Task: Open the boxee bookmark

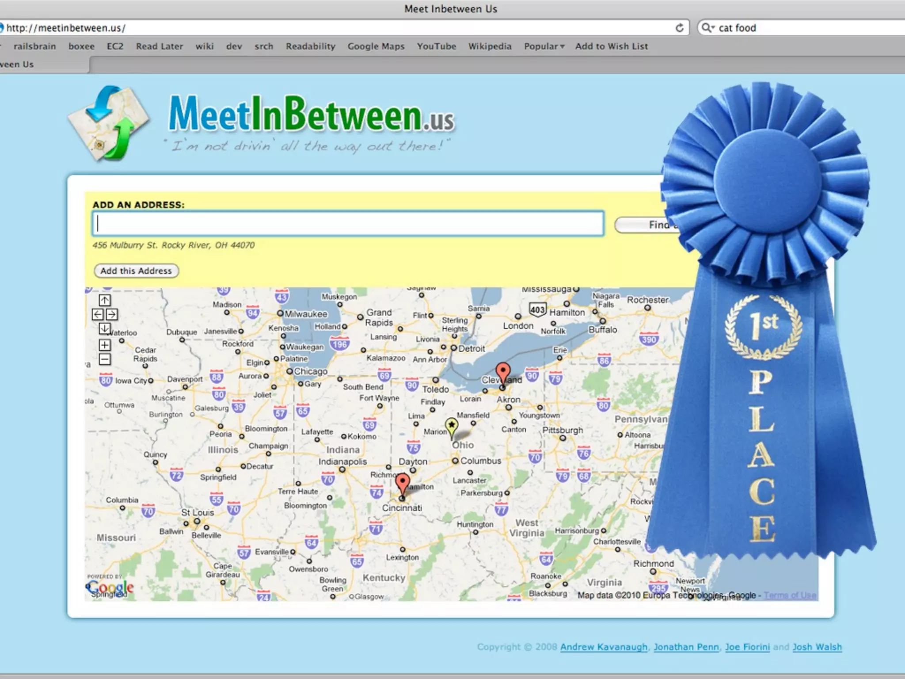Action: tap(81, 46)
